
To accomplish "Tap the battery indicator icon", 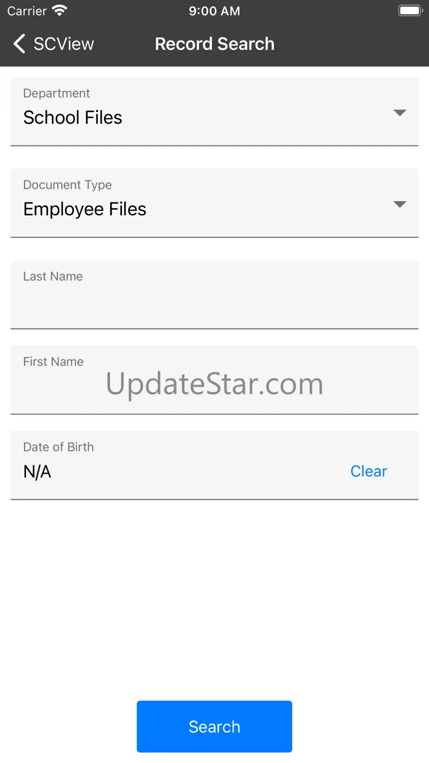I will point(409,11).
